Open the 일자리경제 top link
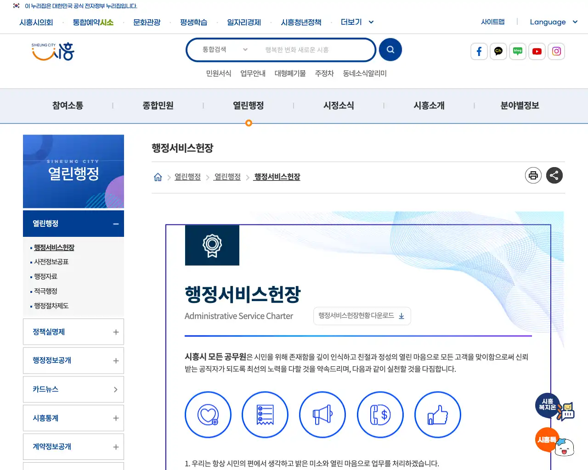 pos(244,22)
